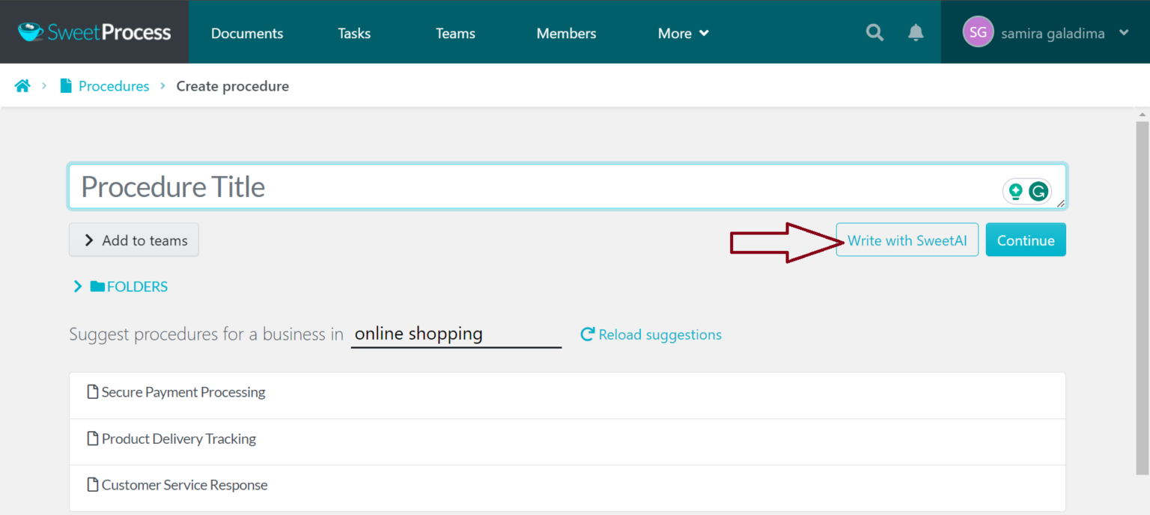Screen dimensions: 1150x515
Task: Click the SweetProcess logo
Action: (x=94, y=32)
